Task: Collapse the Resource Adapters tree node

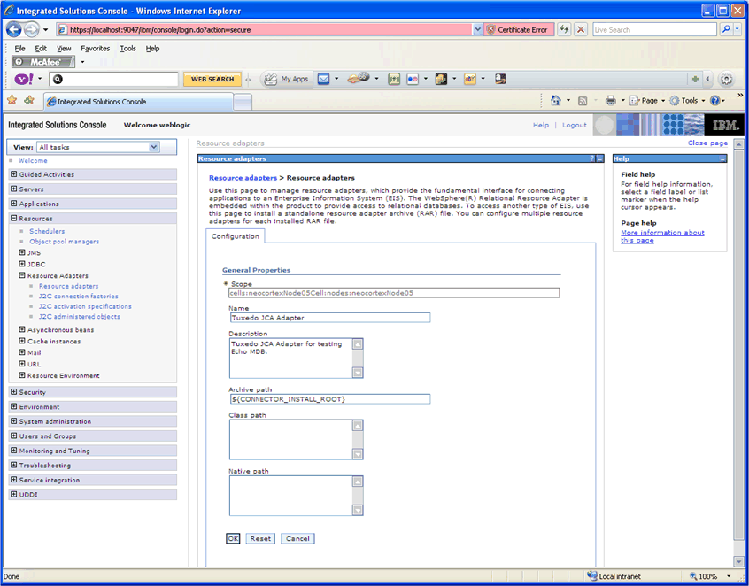Action: 22,275
